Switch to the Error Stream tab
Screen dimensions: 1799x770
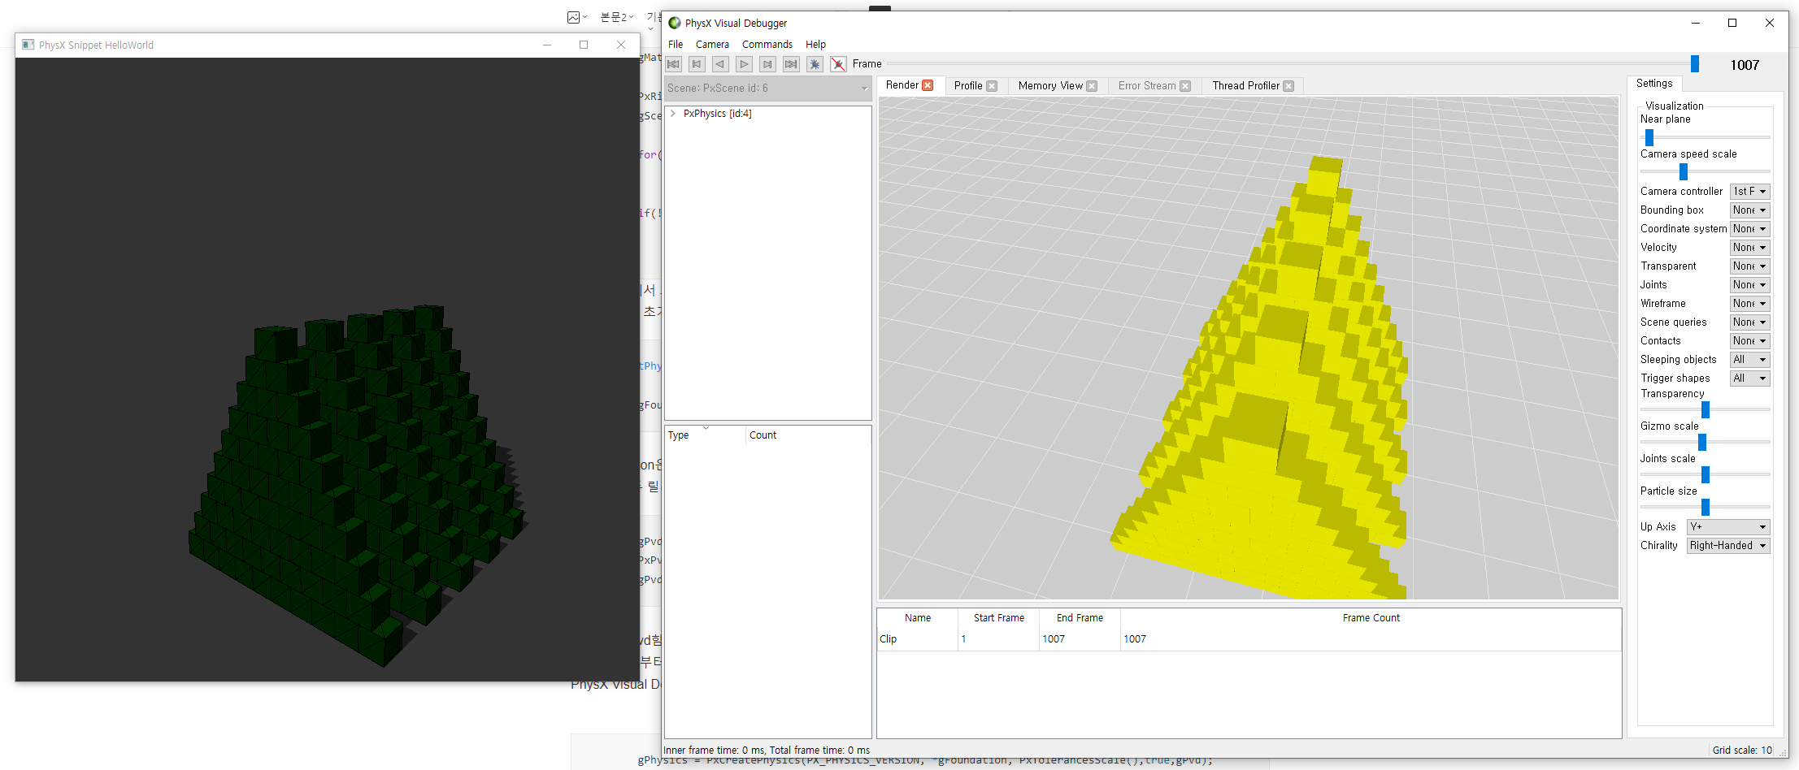click(x=1147, y=86)
